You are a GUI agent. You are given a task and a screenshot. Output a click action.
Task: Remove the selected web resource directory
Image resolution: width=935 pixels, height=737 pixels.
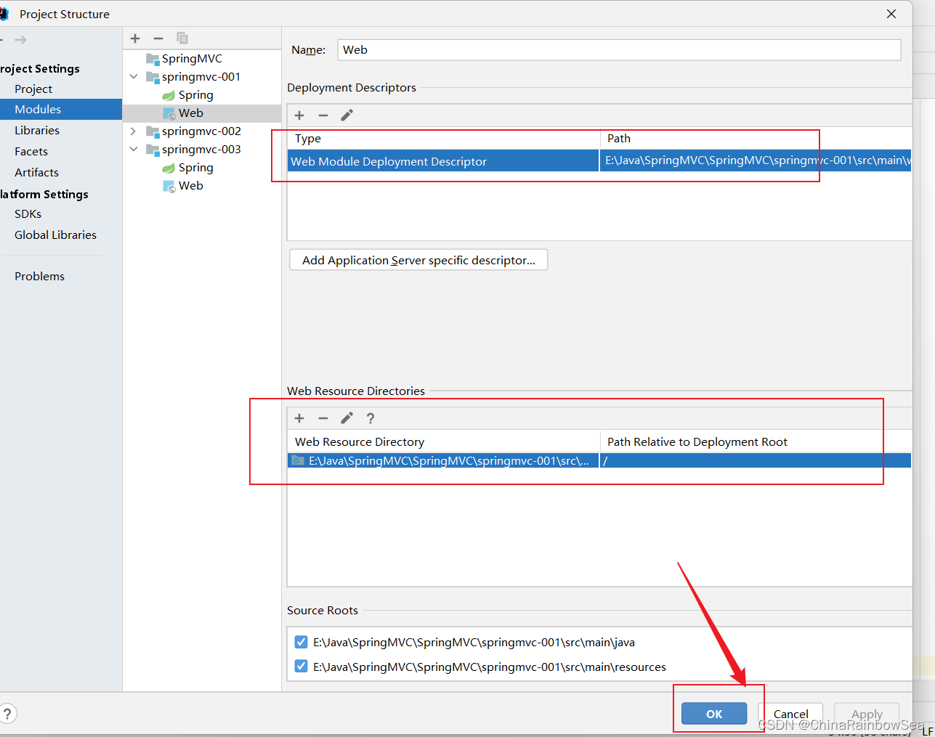click(323, 418)
